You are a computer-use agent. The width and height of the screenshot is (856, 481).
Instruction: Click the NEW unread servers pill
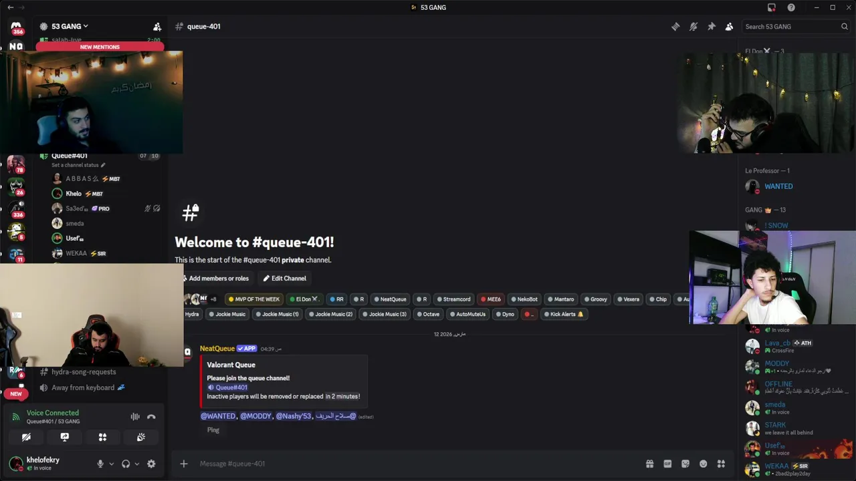[16, 394]
